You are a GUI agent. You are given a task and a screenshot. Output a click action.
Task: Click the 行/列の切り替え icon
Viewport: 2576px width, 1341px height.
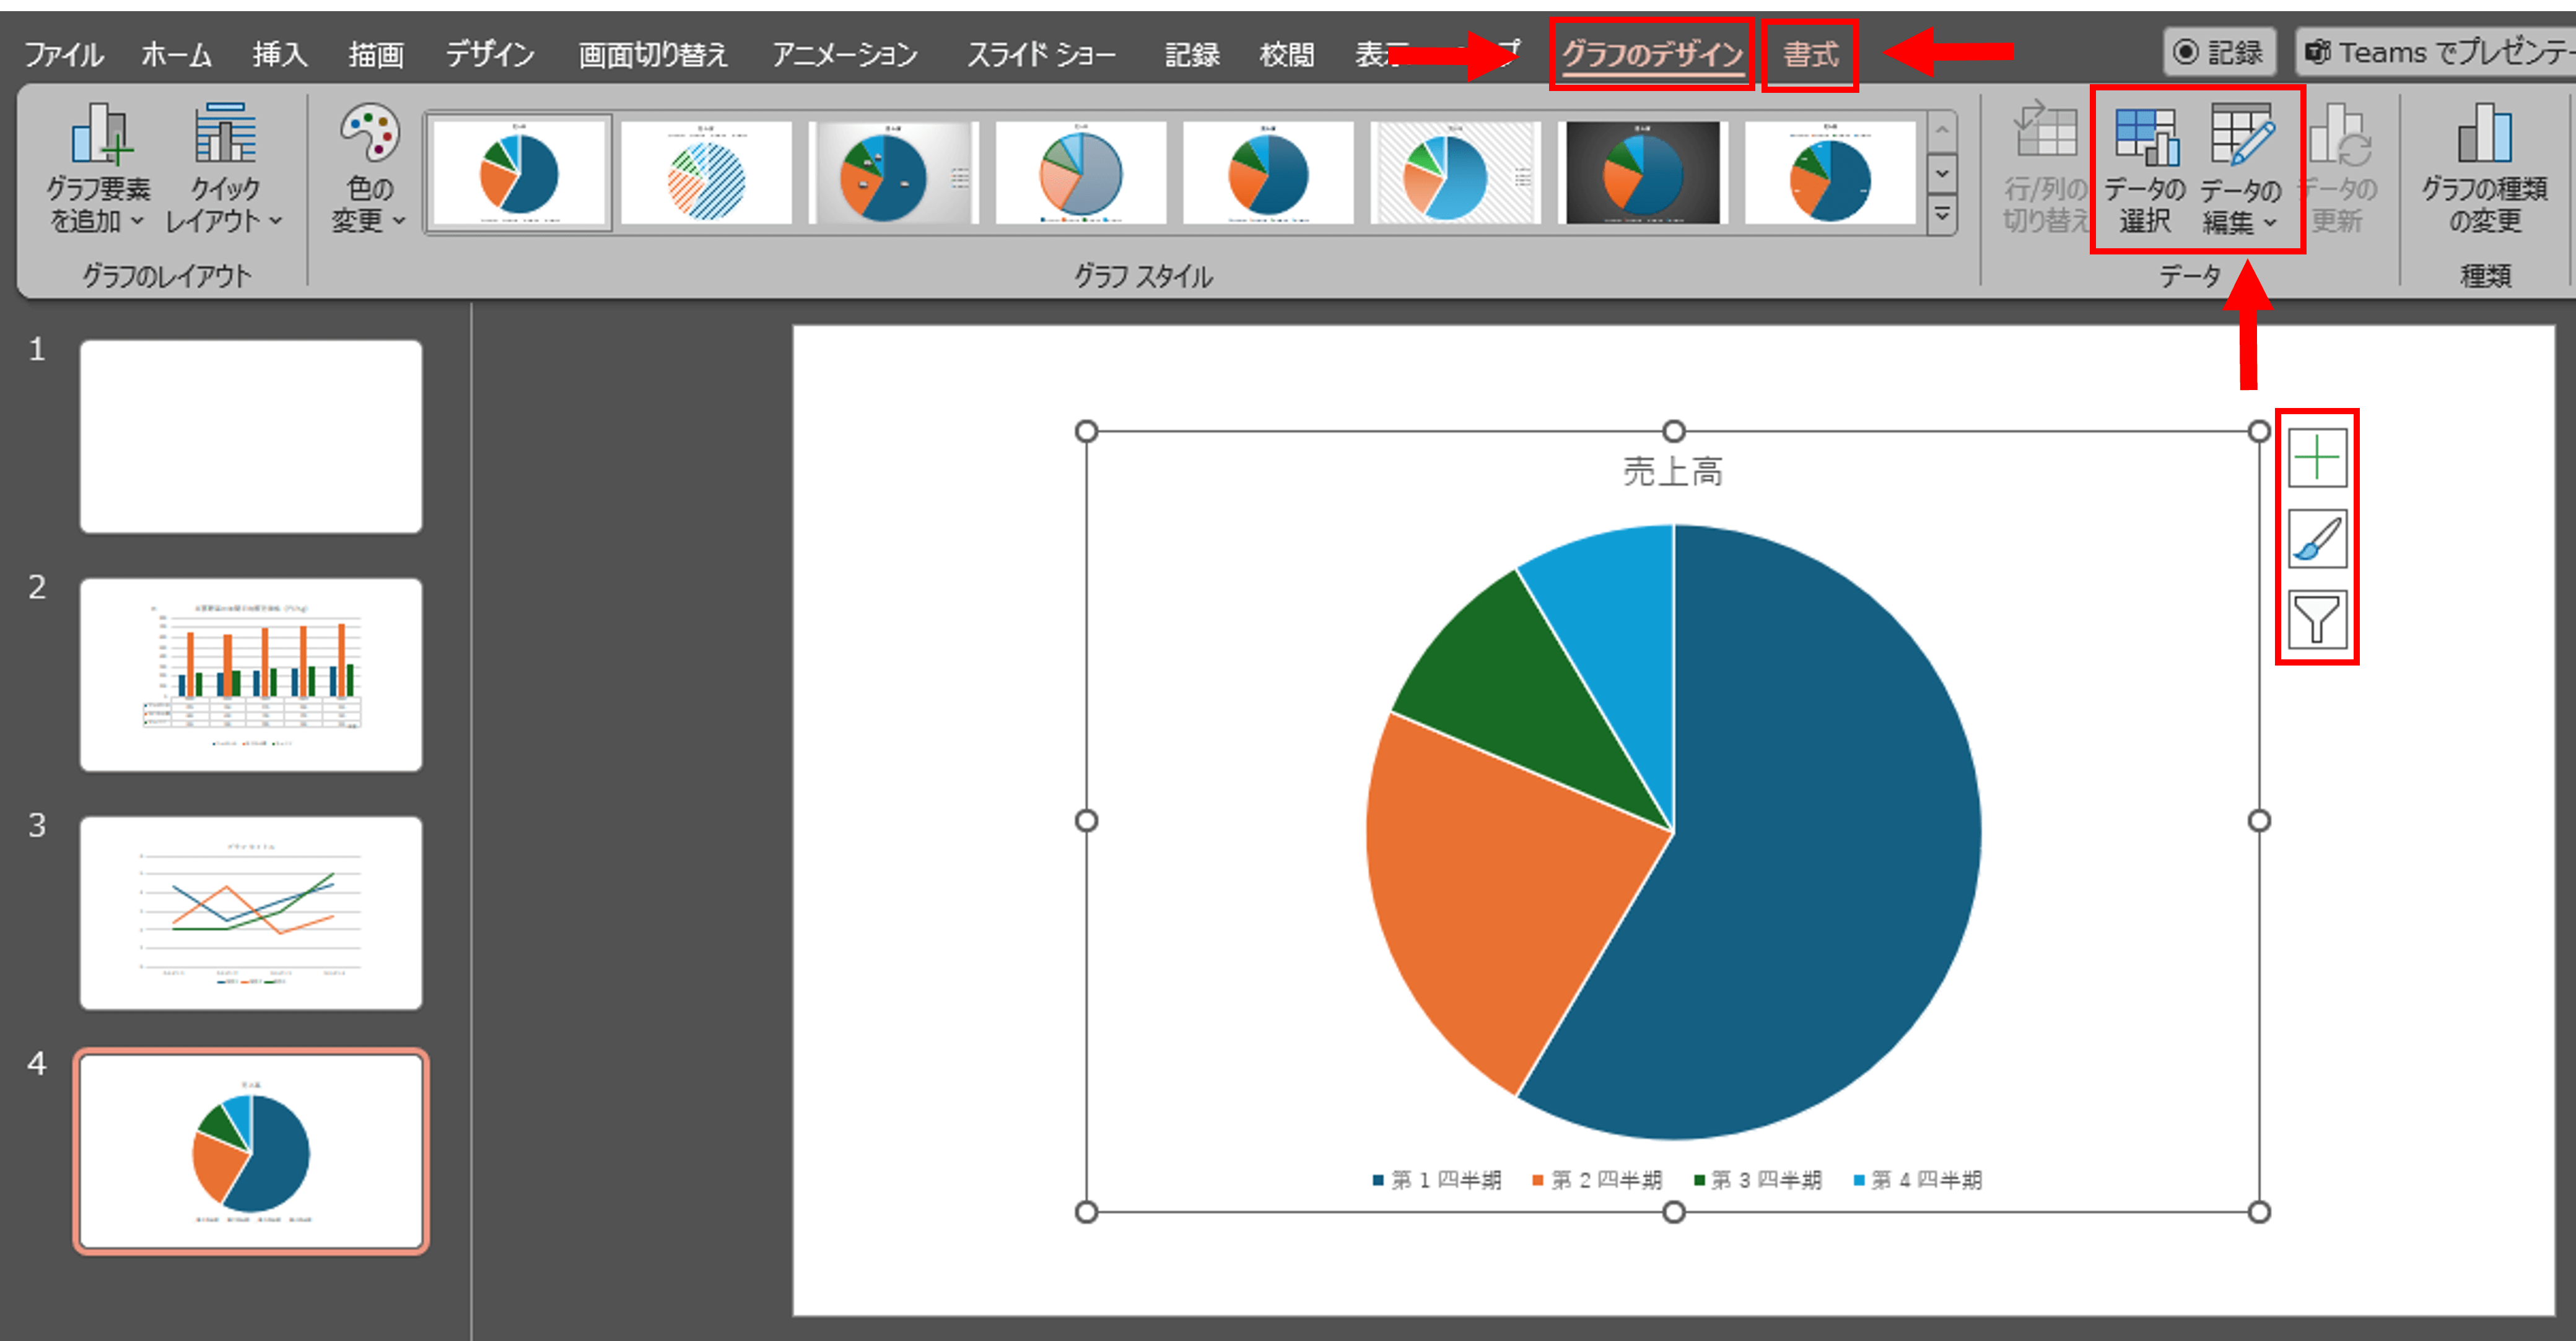[2045, 168]
